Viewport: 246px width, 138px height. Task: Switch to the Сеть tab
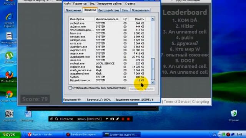pyautogui.click(x=125, y=10)
